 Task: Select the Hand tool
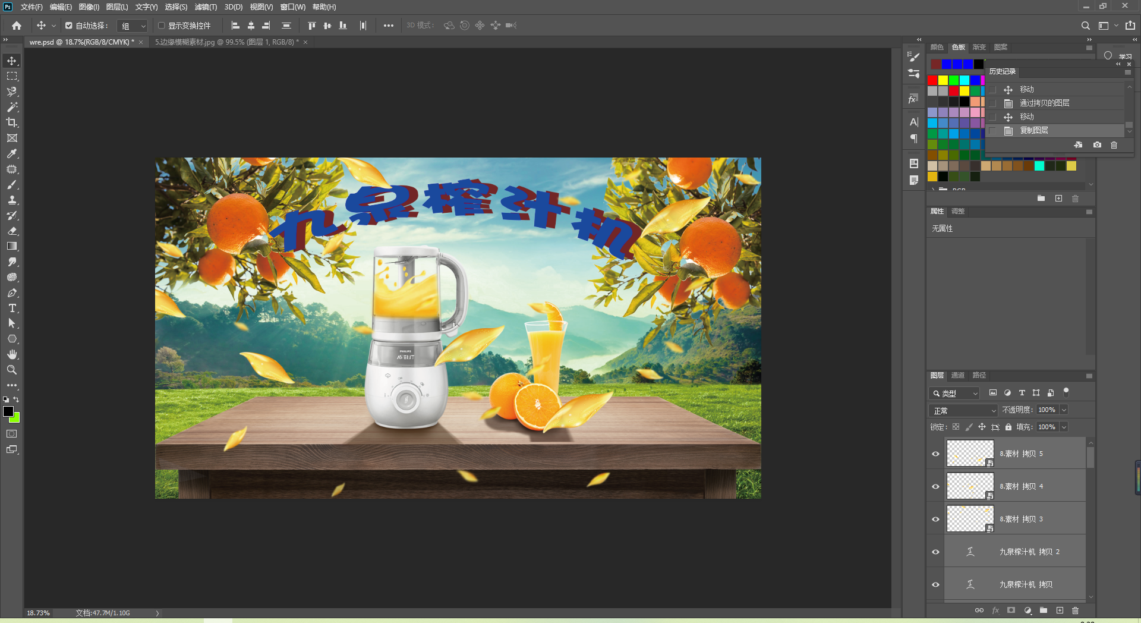coord(12,354)
